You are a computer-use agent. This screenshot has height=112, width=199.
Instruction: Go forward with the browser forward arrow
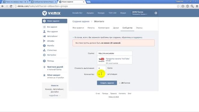pos(7,6)
